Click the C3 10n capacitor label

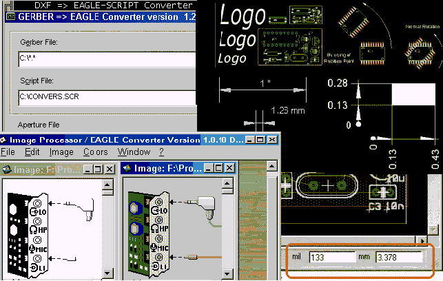[385, 207]
